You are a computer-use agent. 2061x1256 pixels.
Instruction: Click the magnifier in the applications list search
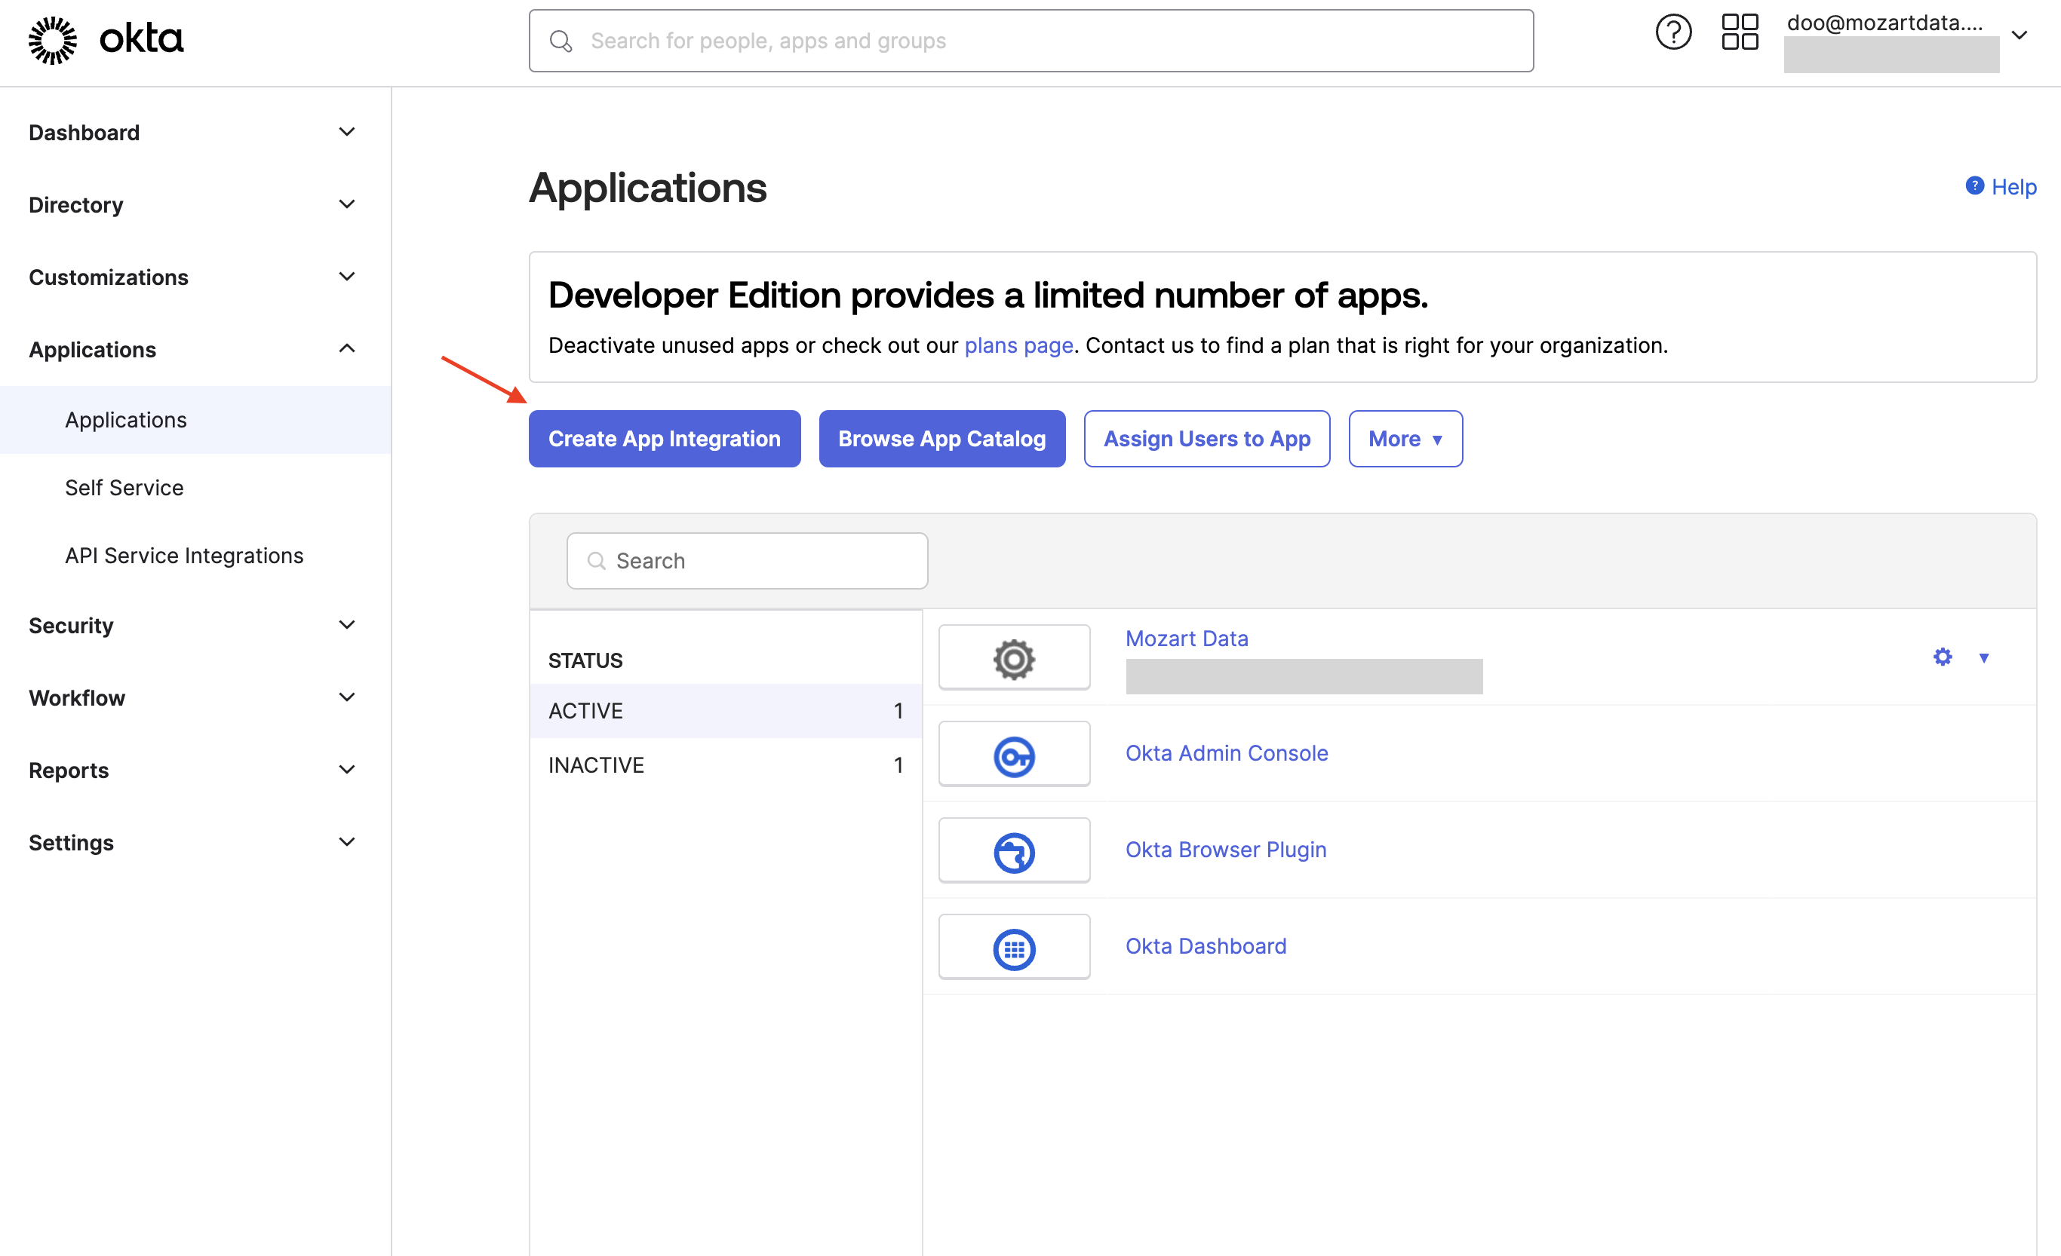[597, 561]
